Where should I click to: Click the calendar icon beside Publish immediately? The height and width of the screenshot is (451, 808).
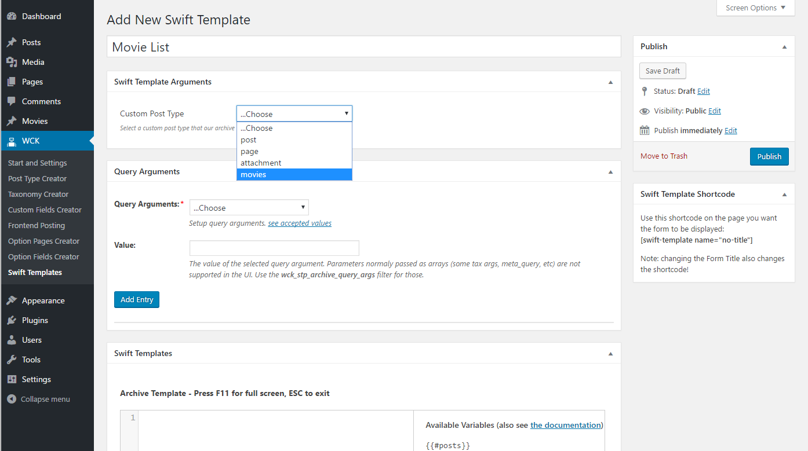point(645,130)
